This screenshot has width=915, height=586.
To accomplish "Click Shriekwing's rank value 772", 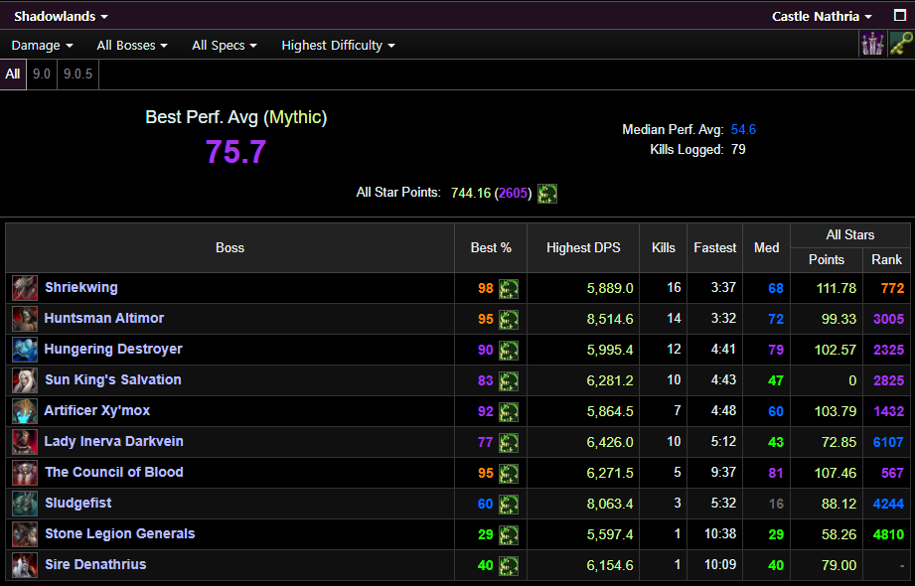I will tap(892, 288).
